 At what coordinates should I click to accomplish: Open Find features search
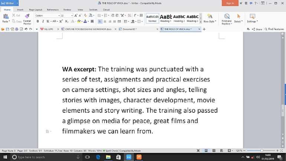(x=274, y=29)
